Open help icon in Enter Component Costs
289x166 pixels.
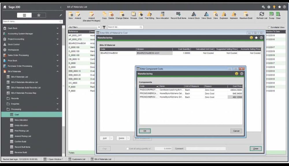coord(241,74)
